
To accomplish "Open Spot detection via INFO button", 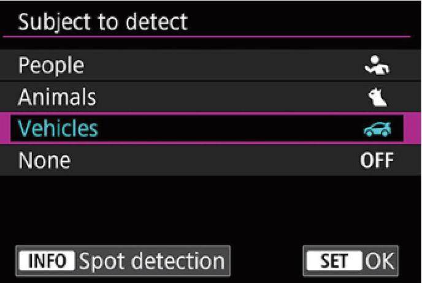I will [x=123, y=261].
